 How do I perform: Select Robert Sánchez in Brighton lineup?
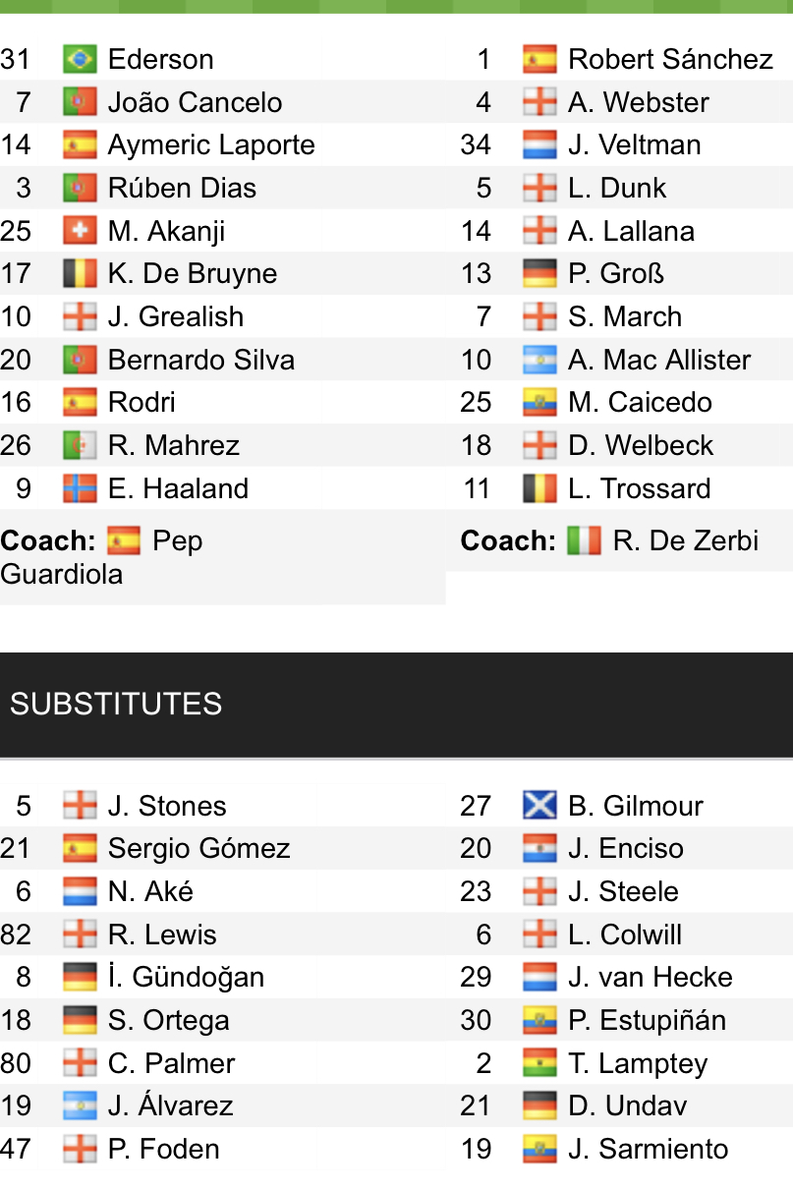670,60
